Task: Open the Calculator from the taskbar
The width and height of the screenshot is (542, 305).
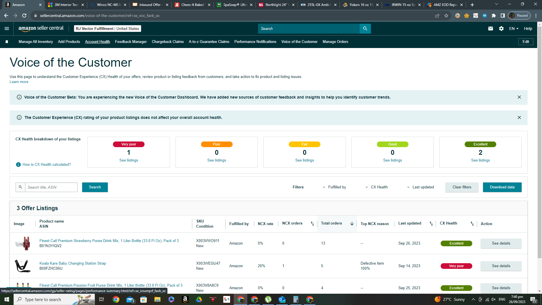Action: click(x=296, y=299)
